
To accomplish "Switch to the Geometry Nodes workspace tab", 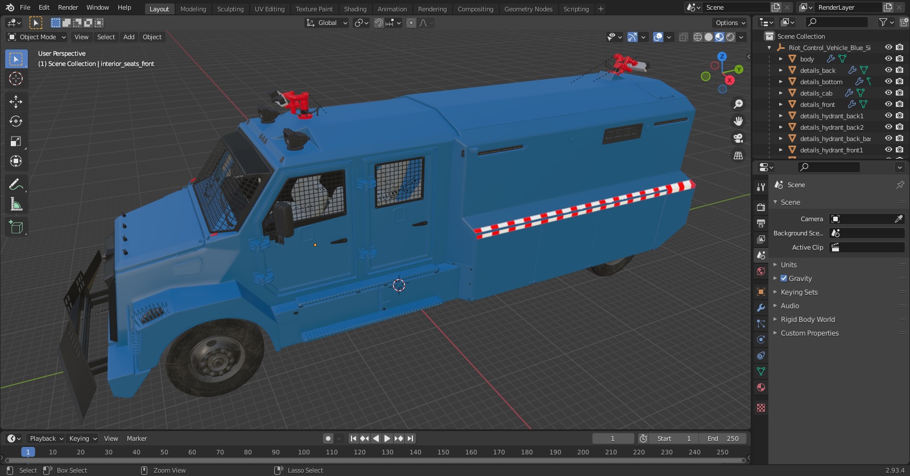I will [528, 9].
